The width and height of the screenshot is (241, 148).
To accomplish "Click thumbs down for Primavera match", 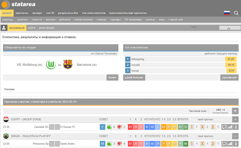I will pyautogui.click(x=119, y=144).
